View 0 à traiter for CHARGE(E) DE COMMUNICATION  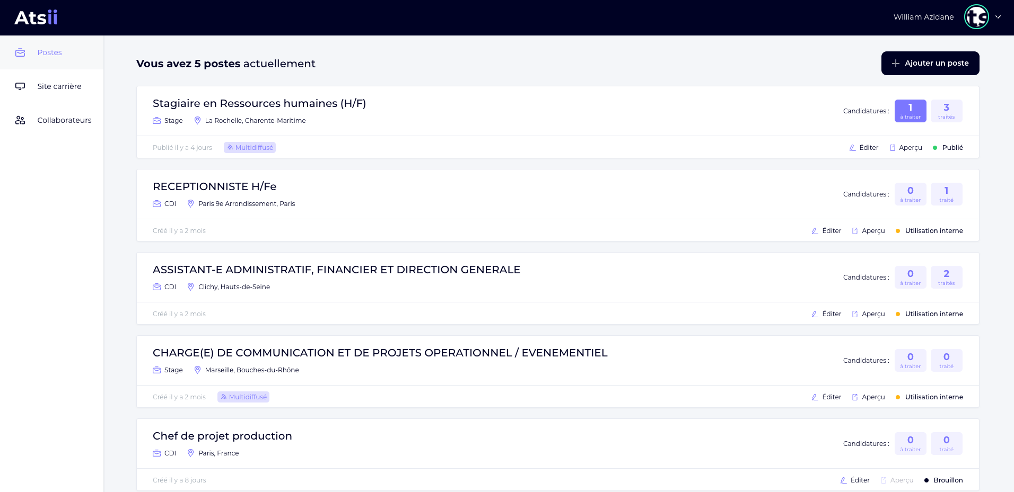click(910, 360)
